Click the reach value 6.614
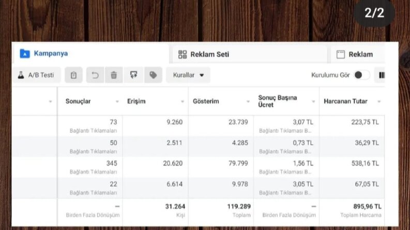The height and width of the screenshot is (230, 410). pyautogui.click(x=175, y=184)
